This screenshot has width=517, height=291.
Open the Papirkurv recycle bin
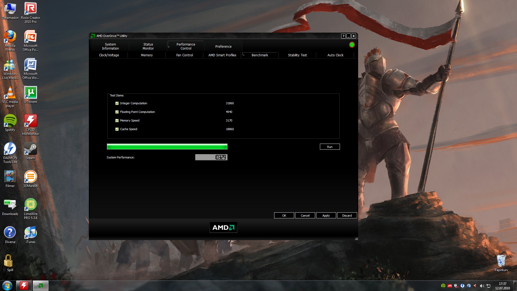coord(501,263)
